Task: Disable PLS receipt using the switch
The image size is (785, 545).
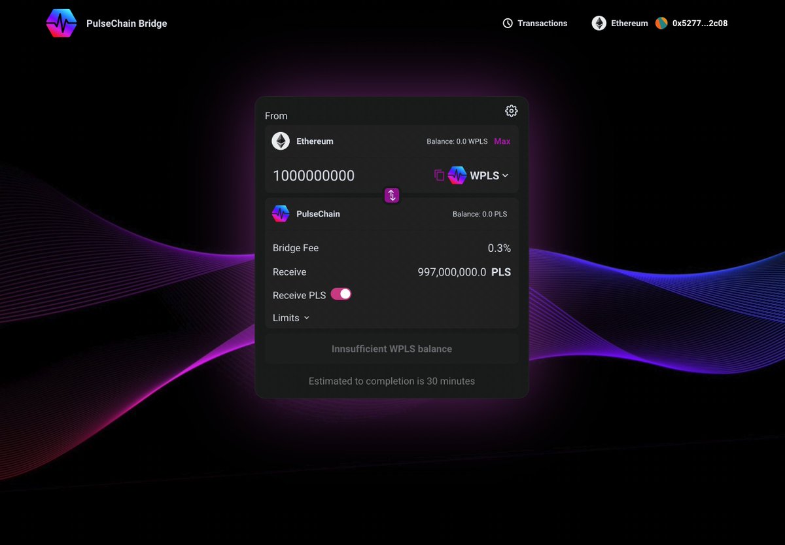Action: (341, 294)
